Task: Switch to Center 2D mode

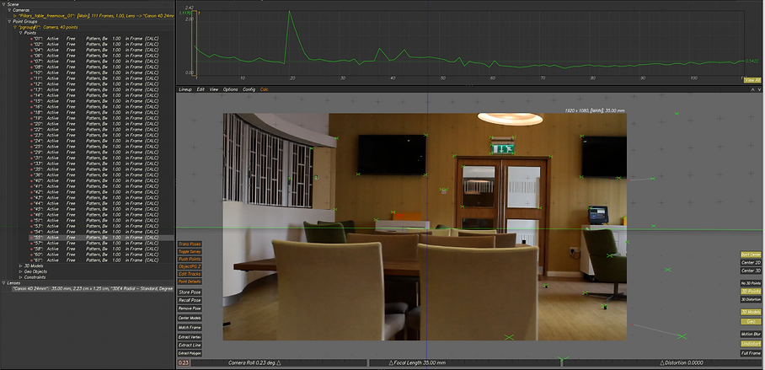Action: tap(751, 263)
